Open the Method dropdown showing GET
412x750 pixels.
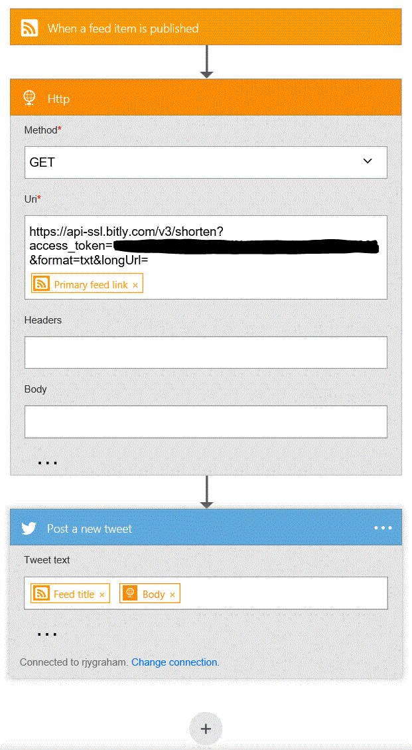pos(206,162)
